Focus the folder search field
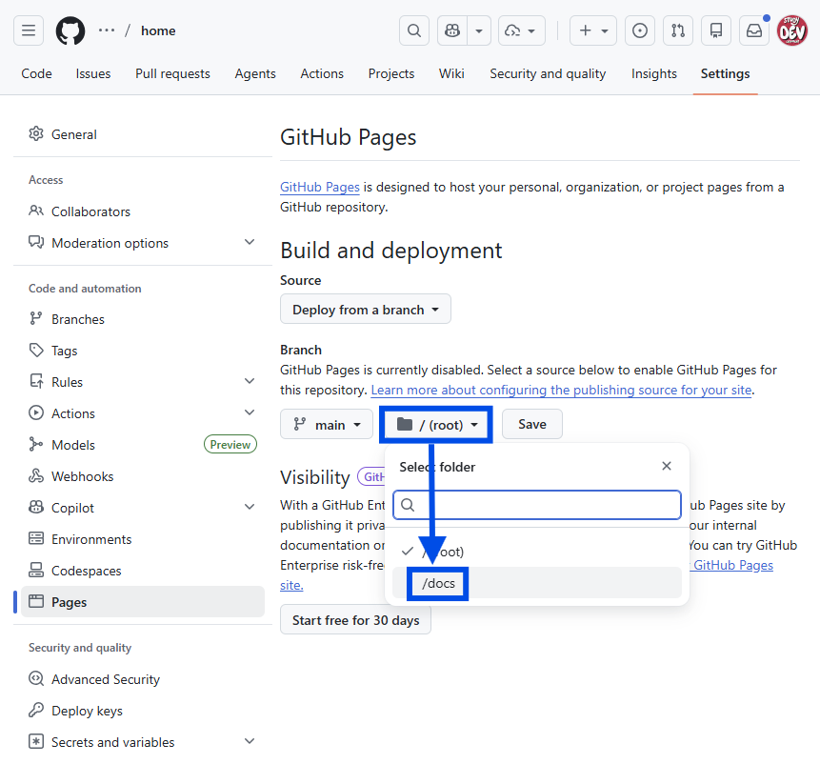820x764 pixels. click(x=537, y=505)
